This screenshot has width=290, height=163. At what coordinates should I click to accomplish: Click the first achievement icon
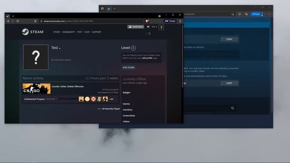(81, 99)
